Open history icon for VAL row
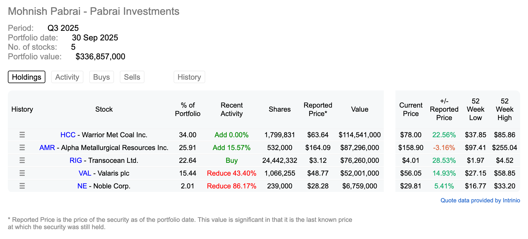The image size is (528, 239). (22, 173)
